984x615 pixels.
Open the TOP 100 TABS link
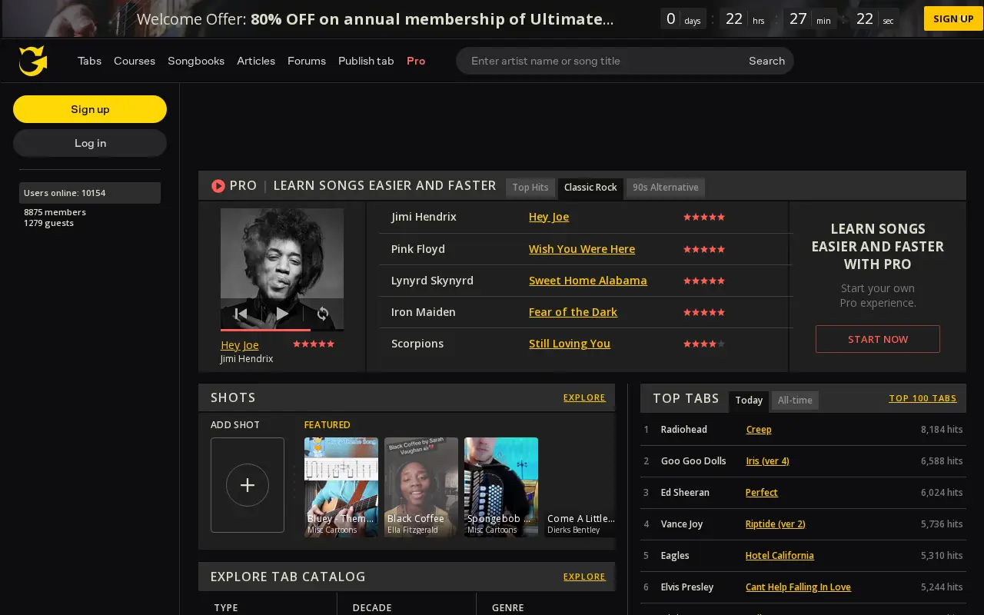[x=922, y=398]
